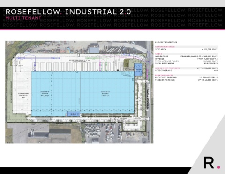This screenshot has width=225, height=174.
Task: Click the pink dot beside the R logo
Action: tap(219, 167)
